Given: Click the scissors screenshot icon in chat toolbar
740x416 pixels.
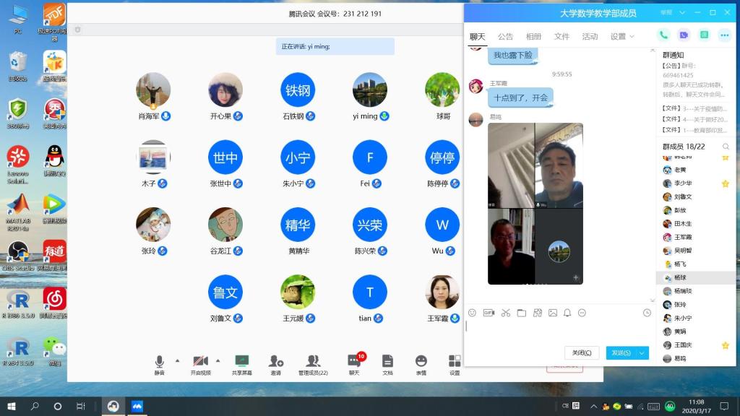Looking at the screenshot, I should click(x=505, y=313).
